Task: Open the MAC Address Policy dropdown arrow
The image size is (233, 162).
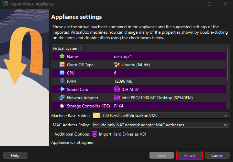Action: (x=226, y=125)
